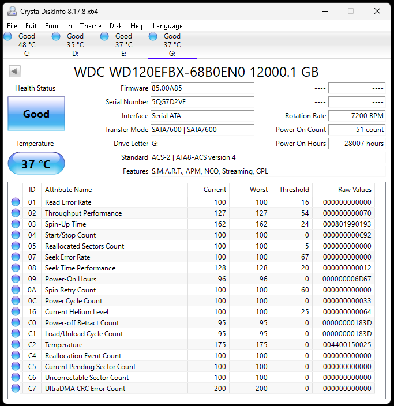Screen dimensions: 394x406
Task: Open the File menu
Action: (12, 26)
